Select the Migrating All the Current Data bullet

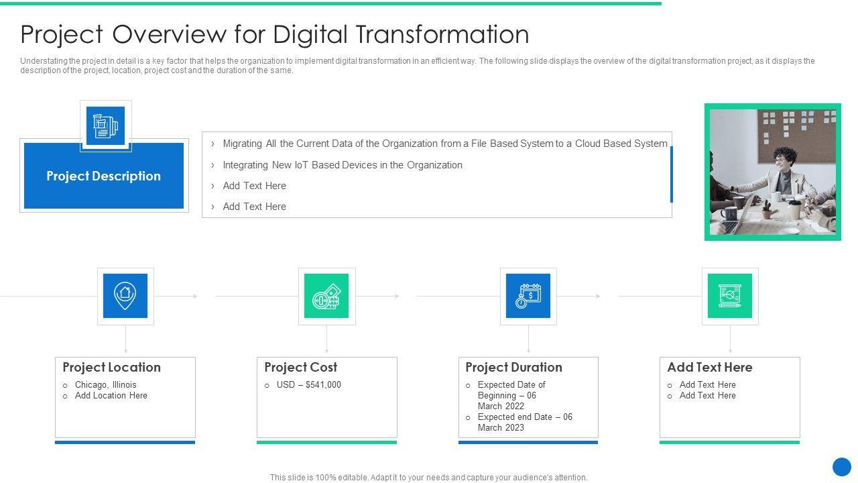pos(444,144)
